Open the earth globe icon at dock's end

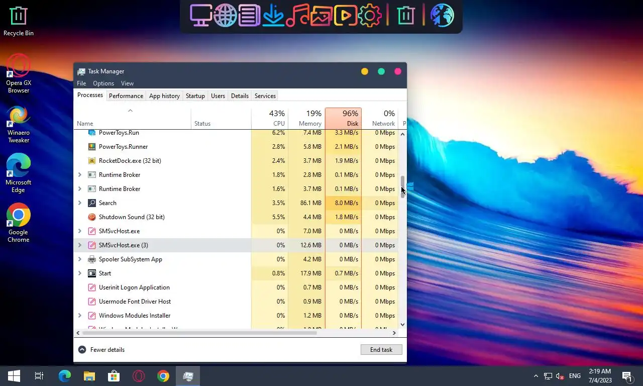coord(442,15)
